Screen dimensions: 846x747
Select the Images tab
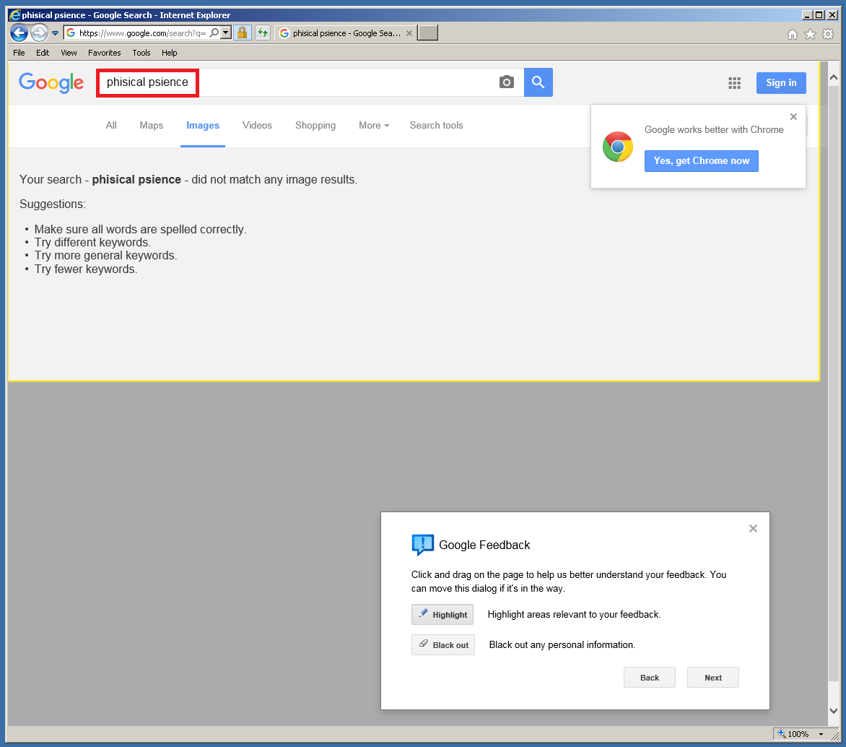click(203, 125)
